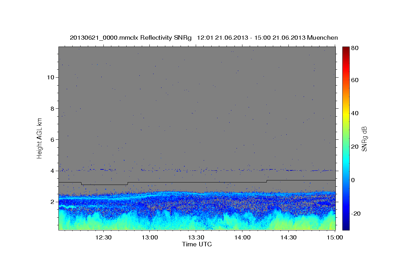Click the "SNRg dB" colorbar label

coord(364,138)
